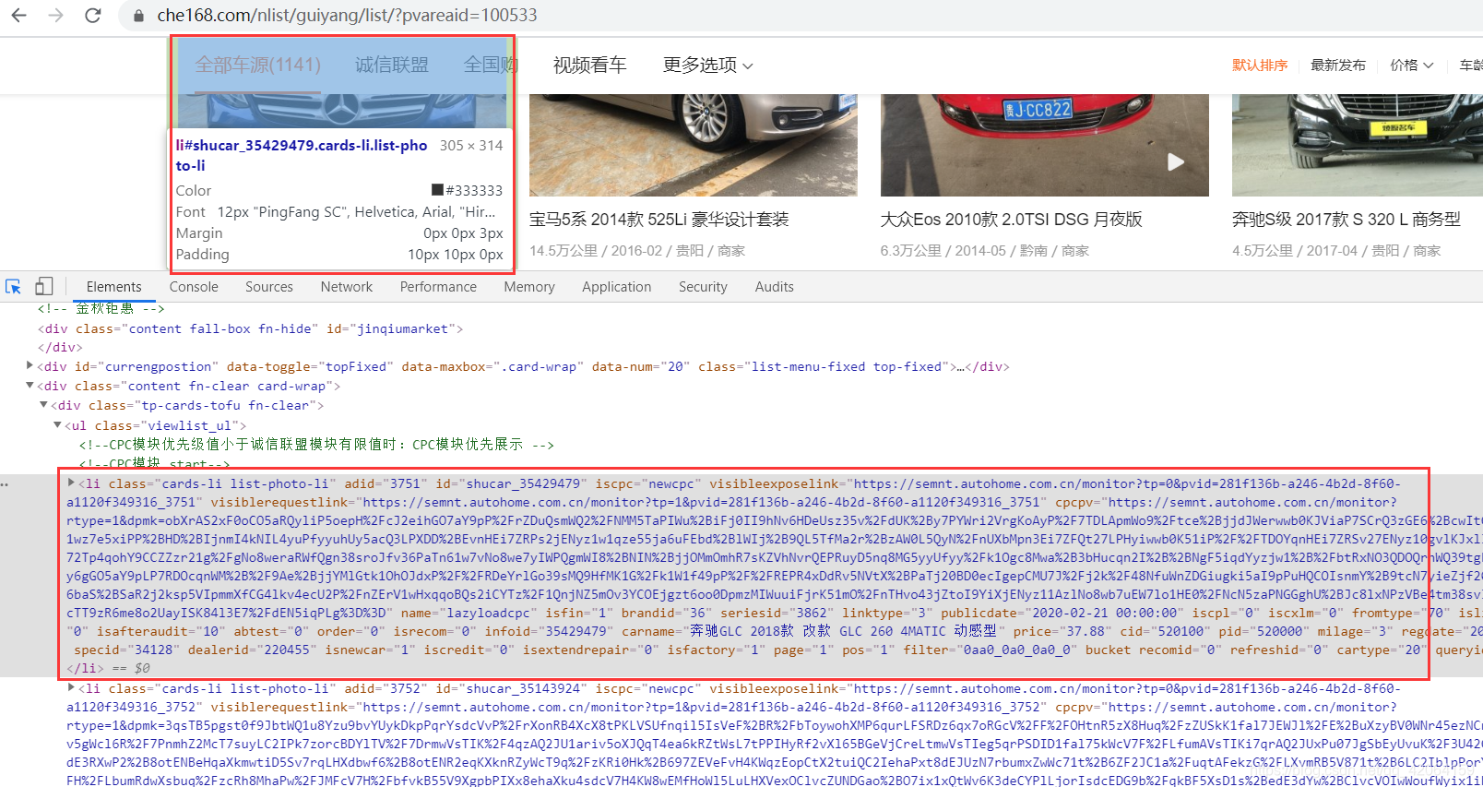Open the Application tab
Image resolution: width=1483 pixels, height=787 pixels.
click(x=616, y=287)
